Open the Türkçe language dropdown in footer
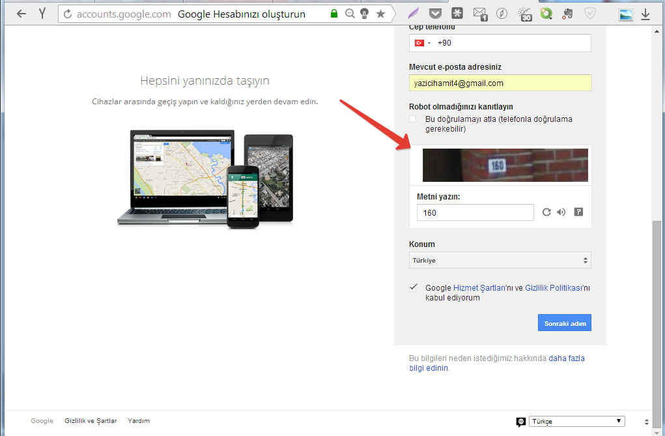The image size is (665, 436). click(576, 422)
